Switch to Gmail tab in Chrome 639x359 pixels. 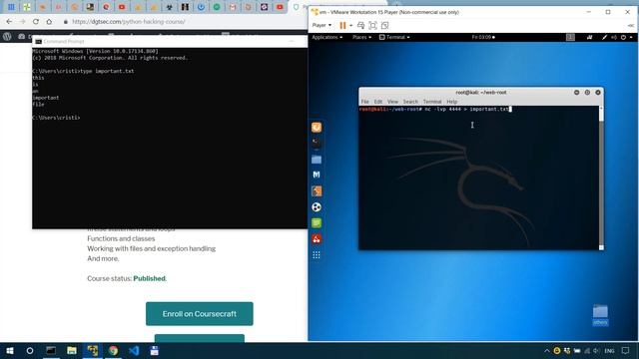[x=233, y=7]
